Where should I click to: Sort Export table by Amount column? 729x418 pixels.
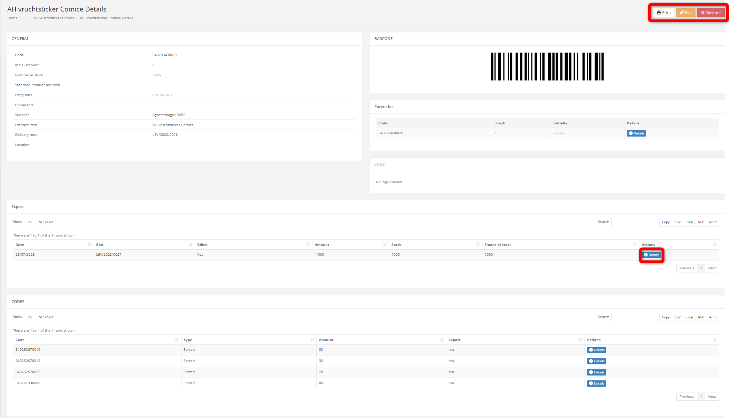pyautogui.click(x=351, y=245)
